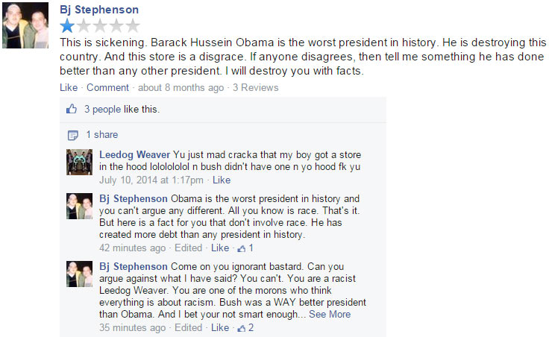
Task: Click thumbs-up count icon on 42 minutes comment
Action: point(241,248)
